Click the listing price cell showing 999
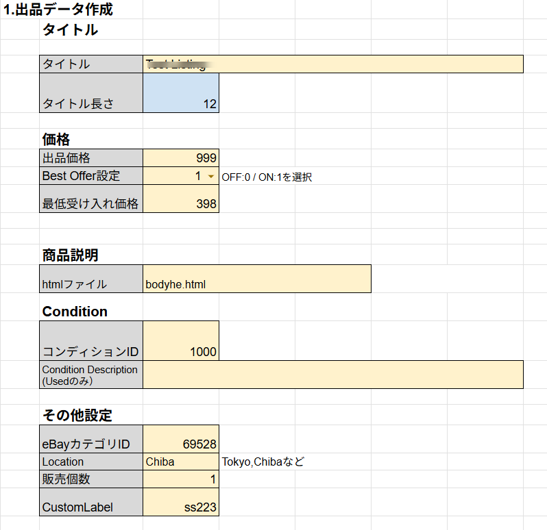This screenshot has width=547, height=530. click(x=181, y=158)
